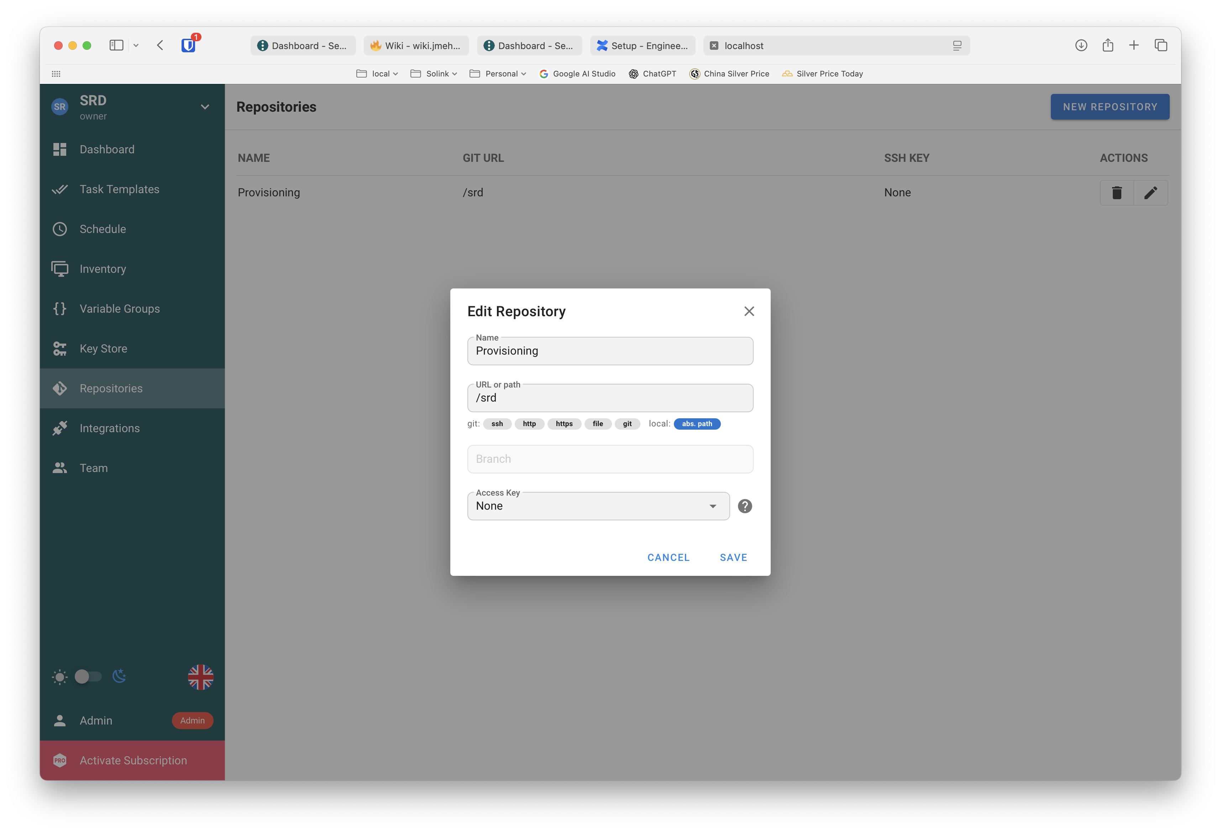Click the Branch input field
Image resolution: width=1221 pixels, height=833 pixels.
[609, 459]
